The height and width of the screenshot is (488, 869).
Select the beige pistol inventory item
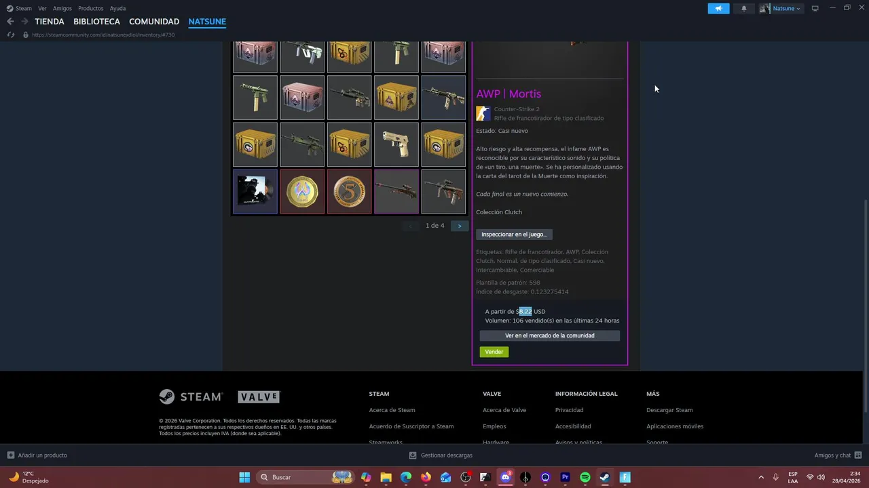(396, 144)
